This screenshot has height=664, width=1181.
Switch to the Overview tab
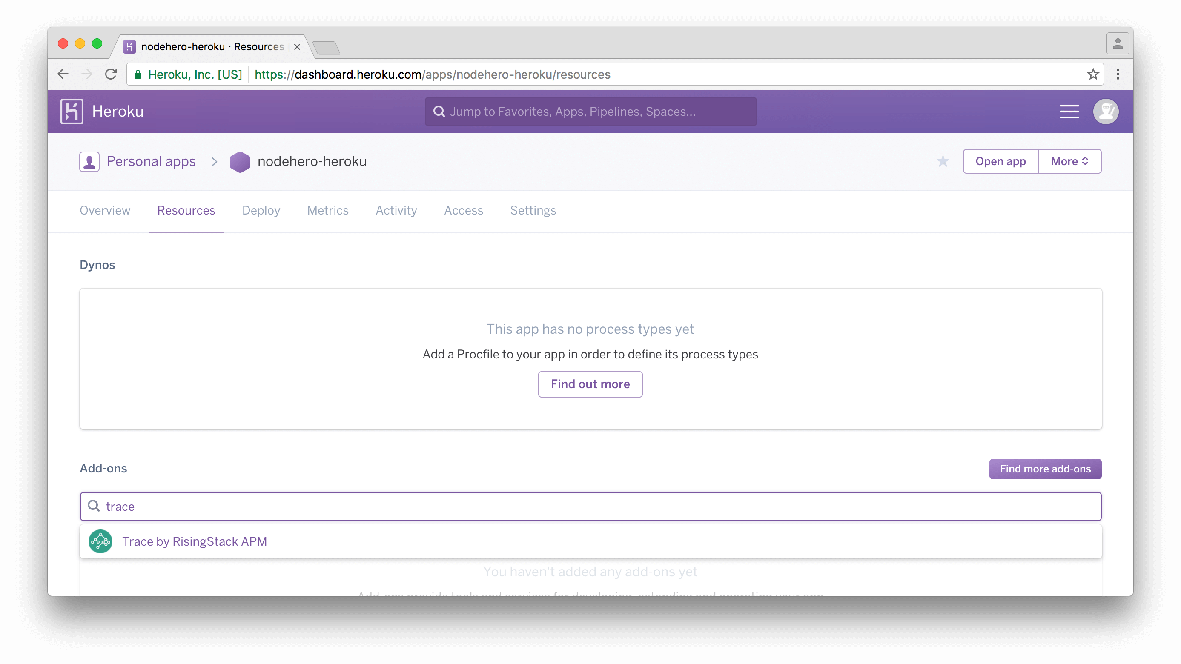tap(105, 210)
